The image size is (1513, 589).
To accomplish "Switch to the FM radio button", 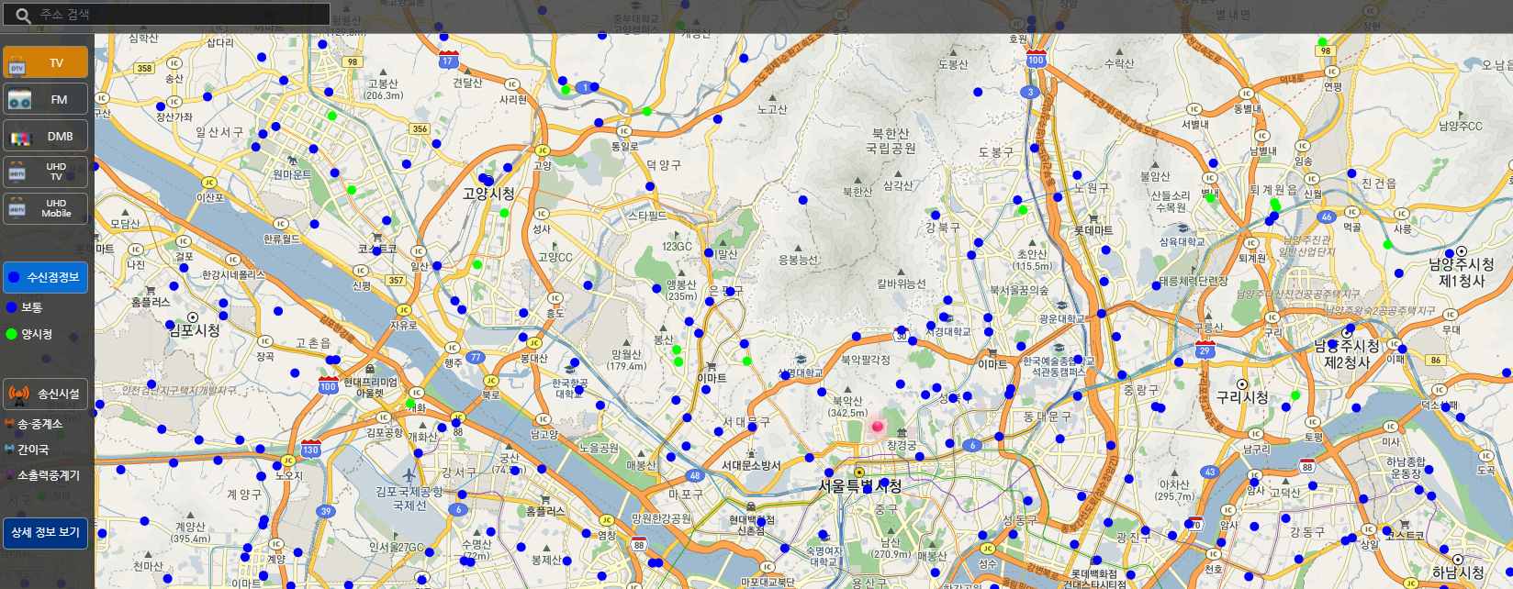I will pyautogui.click(x=46, y=99).
